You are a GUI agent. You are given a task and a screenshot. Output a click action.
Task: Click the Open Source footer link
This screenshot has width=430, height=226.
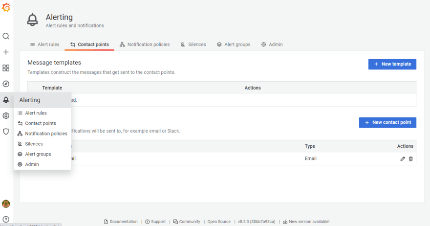[219, 222]
